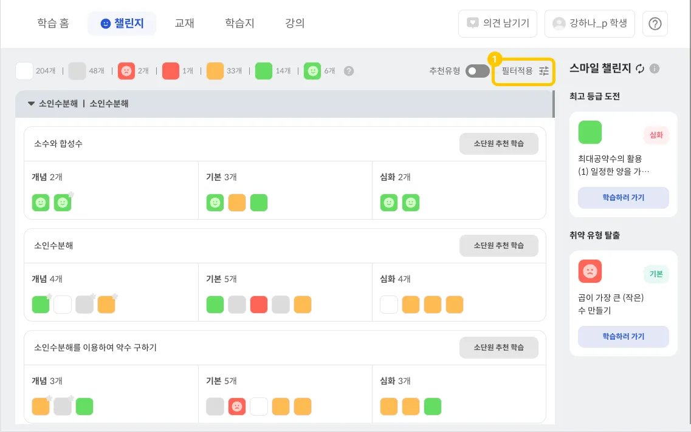Click the legend help question mark icon
Screen dimensions: 691x432
click(349, 71)
